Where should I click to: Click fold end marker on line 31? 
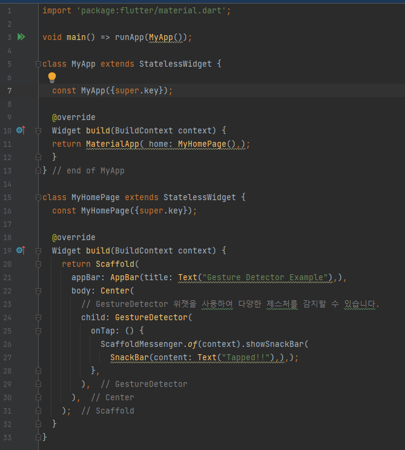coord(38,411)
